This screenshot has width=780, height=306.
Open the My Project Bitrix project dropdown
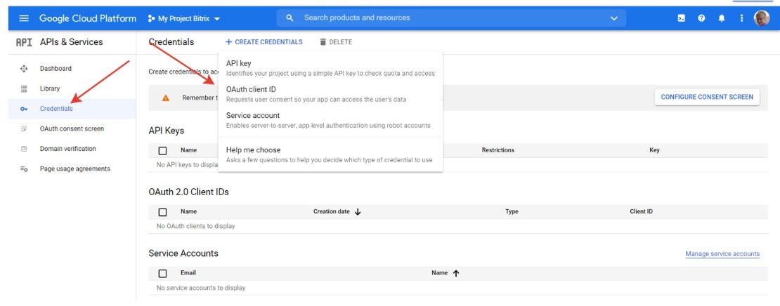point(185,18)
